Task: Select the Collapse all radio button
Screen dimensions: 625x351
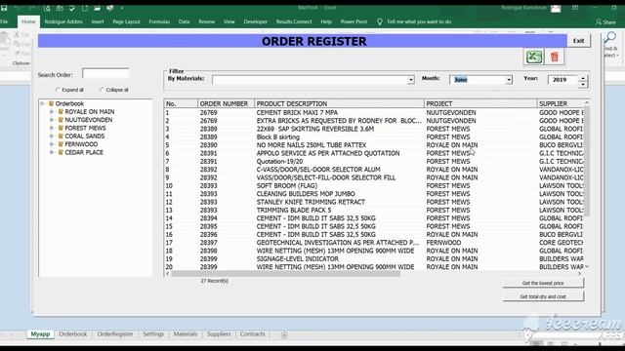Action: [102, 90]
